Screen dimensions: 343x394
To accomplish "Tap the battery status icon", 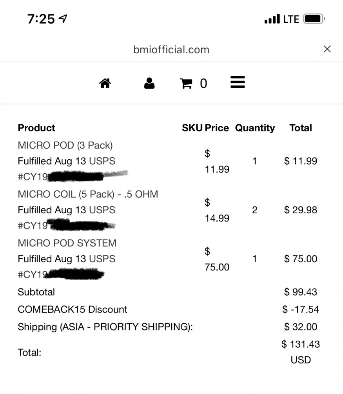I will tap(314, 19).
